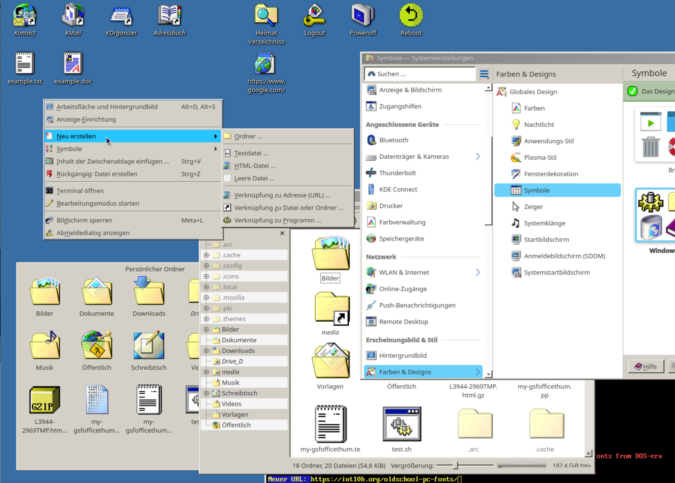Select Drive_D in the folder tree

coord(232,361)
